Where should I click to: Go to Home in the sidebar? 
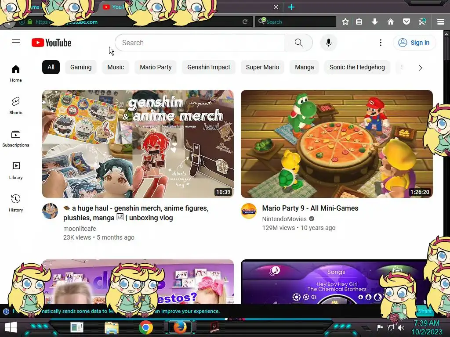pos(16,73)
